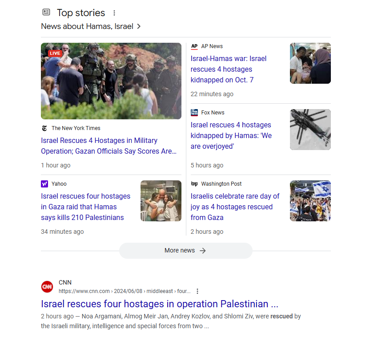Click the Washington Post logo icon
The image size is (370, 346).
[x=194, y=184]
